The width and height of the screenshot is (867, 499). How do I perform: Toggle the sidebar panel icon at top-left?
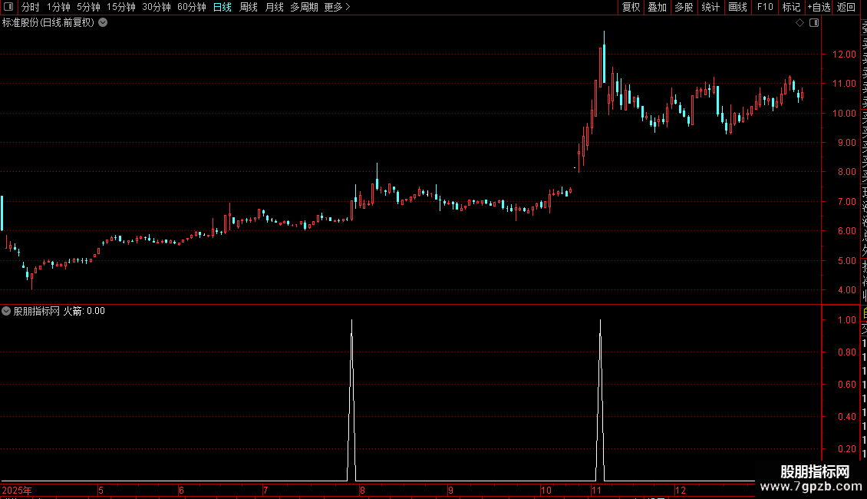8,7
